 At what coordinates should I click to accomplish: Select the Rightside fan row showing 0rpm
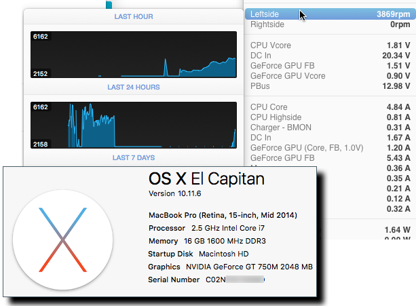pyautogui.click(x=330, y=24)
